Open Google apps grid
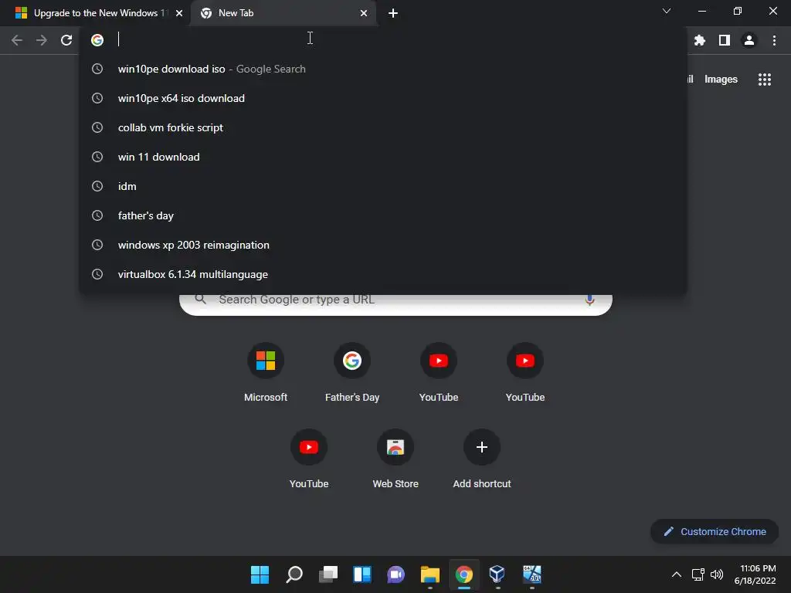791x593 pixels. [765, 80]
